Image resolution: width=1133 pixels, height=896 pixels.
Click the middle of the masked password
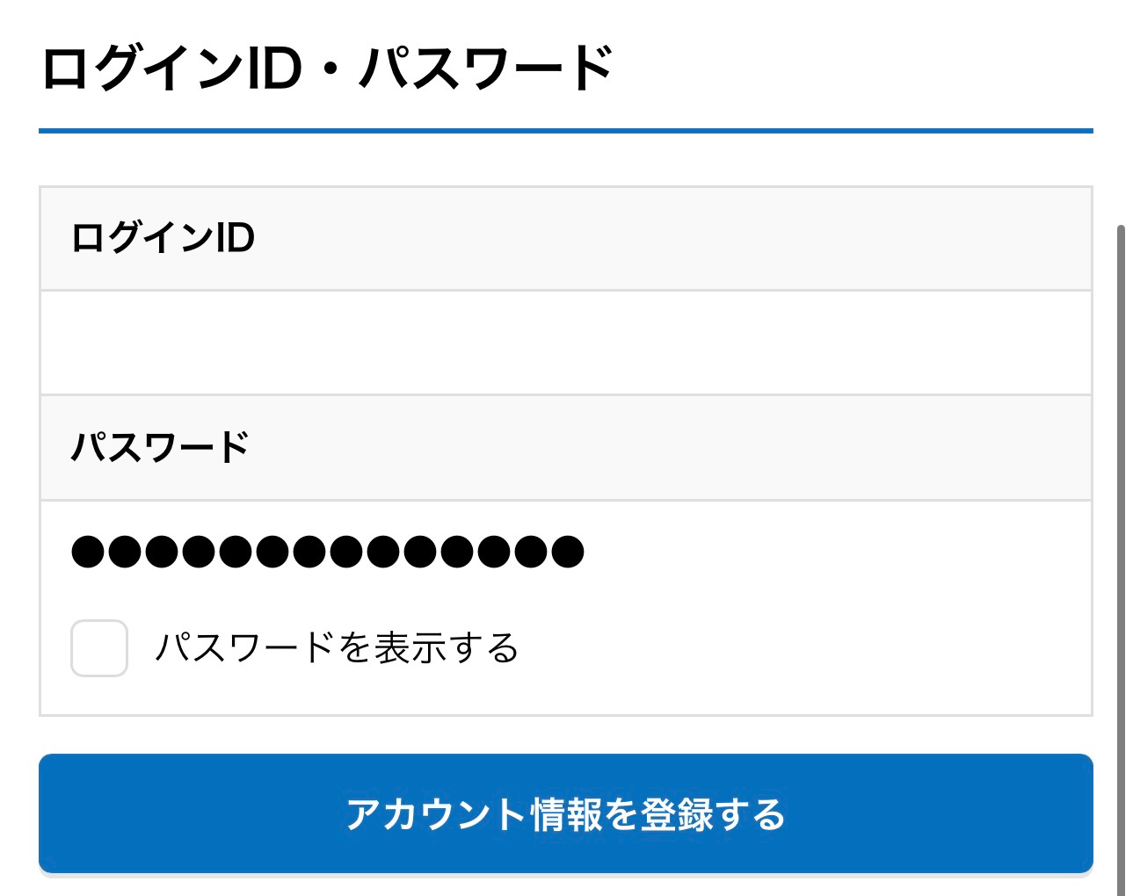327,552
